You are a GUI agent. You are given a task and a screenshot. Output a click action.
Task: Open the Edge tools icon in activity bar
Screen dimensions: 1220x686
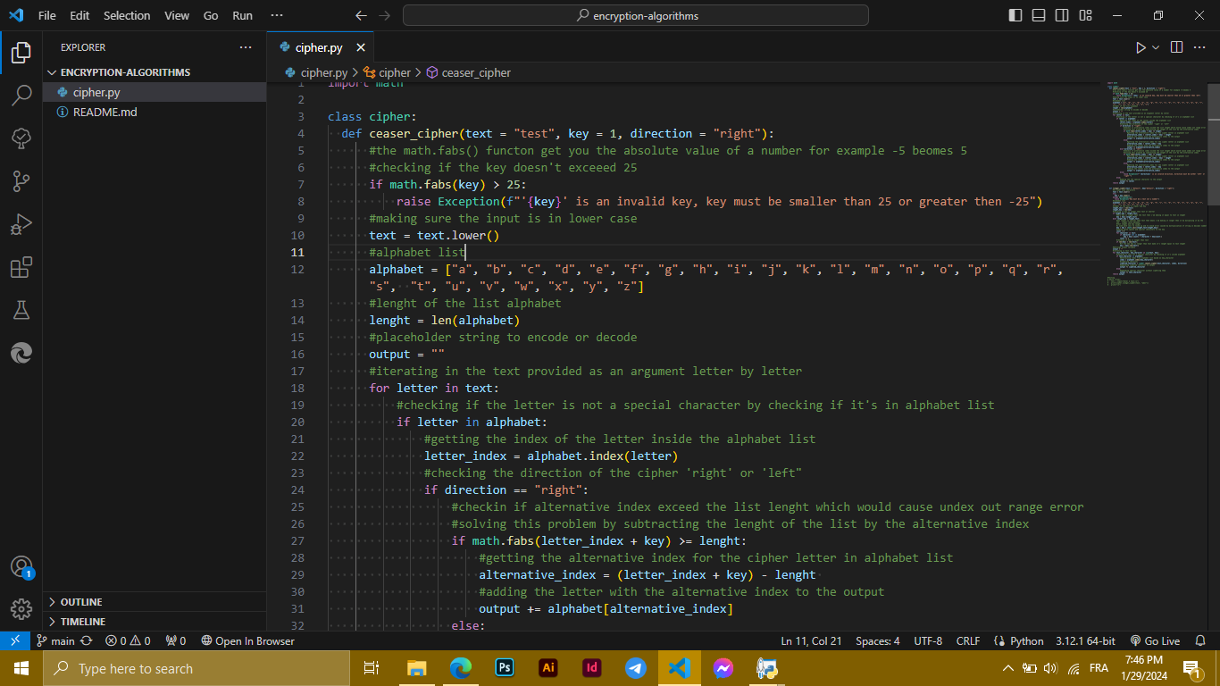point(21,353)
